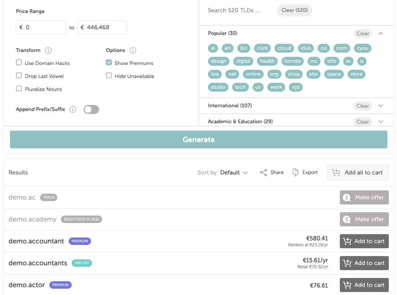Collapse the Popular TLD section
The width and height of the screenshot is (397, 295).
tap(381, 33)
